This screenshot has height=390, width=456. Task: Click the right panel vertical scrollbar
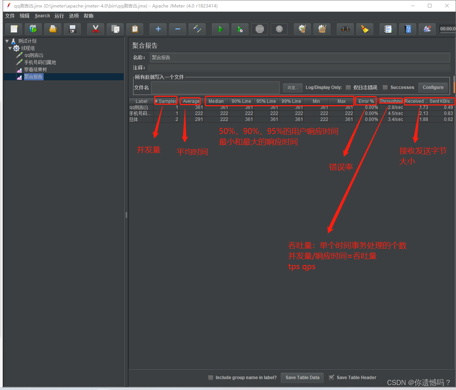click(x=454, y=84)
